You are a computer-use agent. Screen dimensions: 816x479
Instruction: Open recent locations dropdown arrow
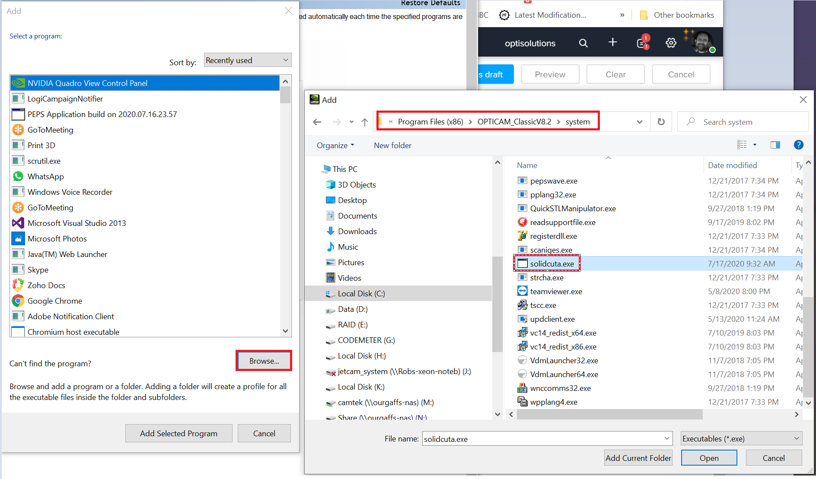[x=351, y=122]
